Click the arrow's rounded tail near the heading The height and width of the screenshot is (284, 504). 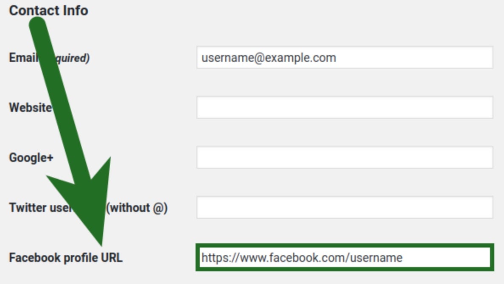(x=38, y=25)
